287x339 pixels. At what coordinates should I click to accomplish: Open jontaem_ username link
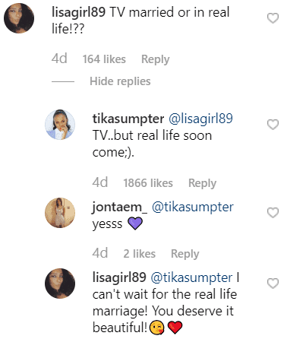pos(119,207)
